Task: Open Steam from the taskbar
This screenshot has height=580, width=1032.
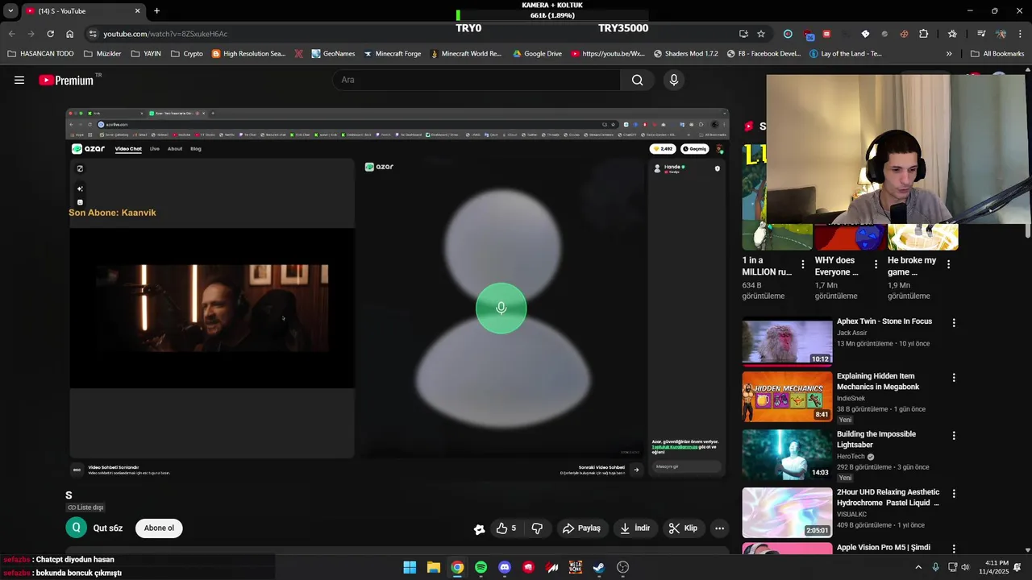Action: point(599,567)
